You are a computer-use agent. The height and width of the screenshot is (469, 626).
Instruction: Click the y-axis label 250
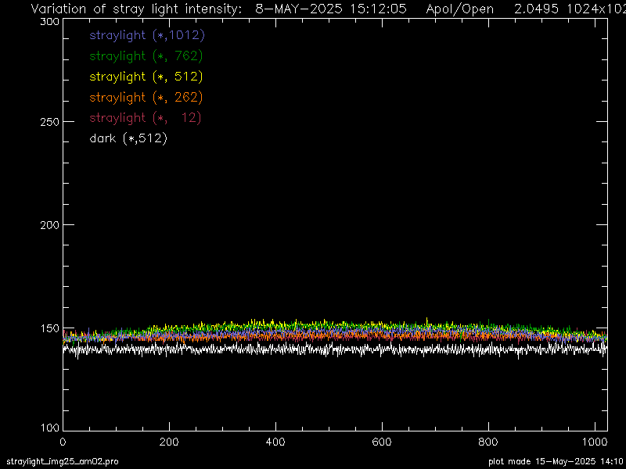(x=50, y=122)
